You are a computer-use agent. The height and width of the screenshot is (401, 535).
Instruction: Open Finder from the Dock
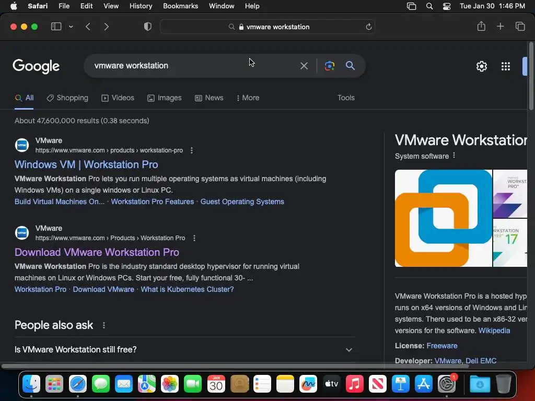tap(31, 384)
